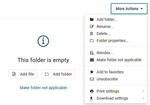Click the Add folder button under empty message
The height and width of the screenshot is (105, 150).
coord(58,74)
